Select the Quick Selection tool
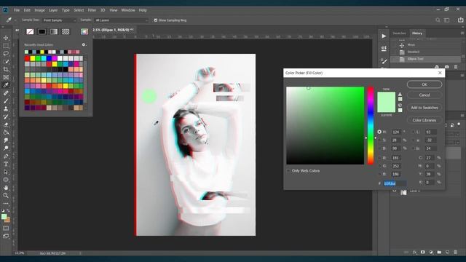 tap(6, 61)
